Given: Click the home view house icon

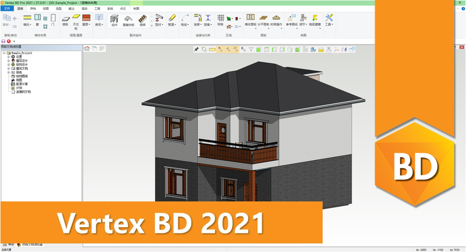Looking at the screenshot, I should tap(87, 48).
